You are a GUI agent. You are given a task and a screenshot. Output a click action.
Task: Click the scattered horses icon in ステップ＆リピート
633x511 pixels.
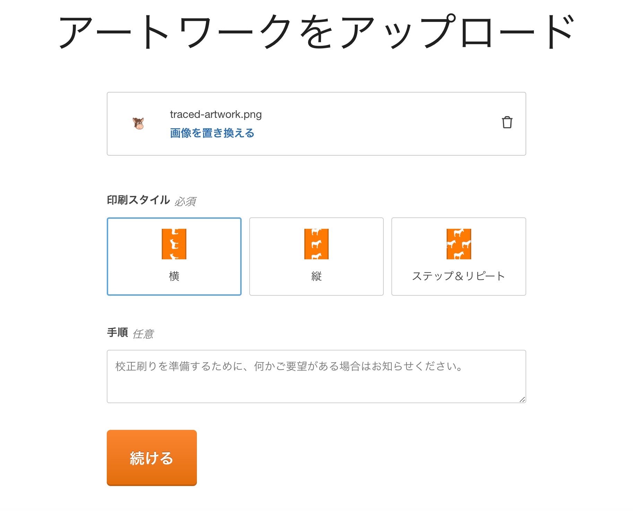pyautogui.click(x=458, y=244)
